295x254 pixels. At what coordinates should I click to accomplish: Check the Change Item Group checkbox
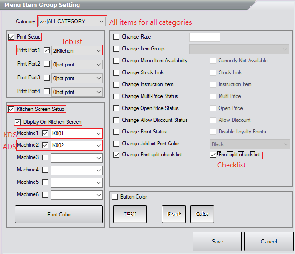tap(116, 49)
